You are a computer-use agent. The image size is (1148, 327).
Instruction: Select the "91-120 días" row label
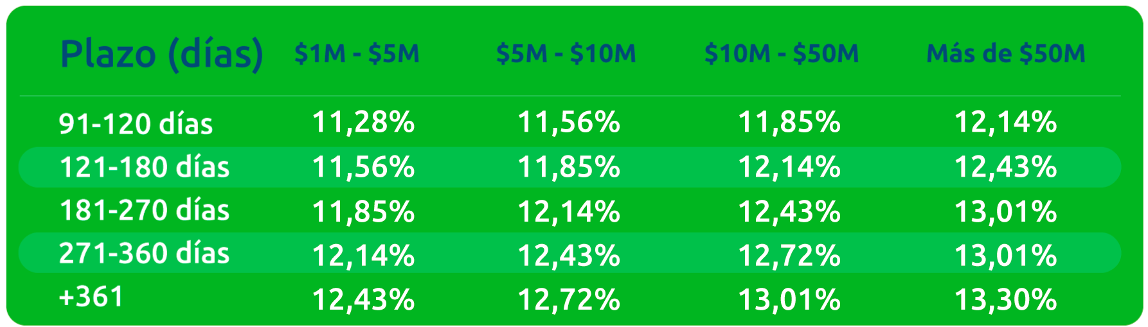point(136,124)
